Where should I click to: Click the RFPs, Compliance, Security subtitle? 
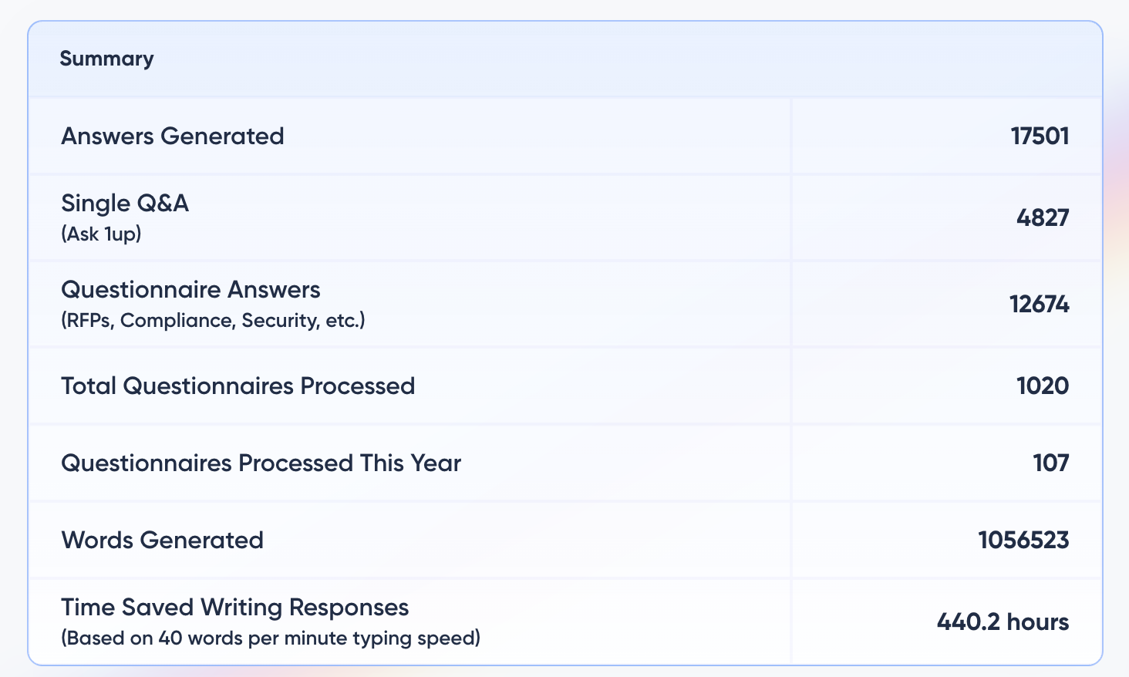coord(213,320)
